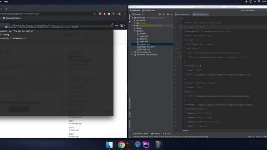Open the GitHub user avatar dropdown
This screenshot has width=267, height=150.
pyautogui.click(x=122, y=25)
